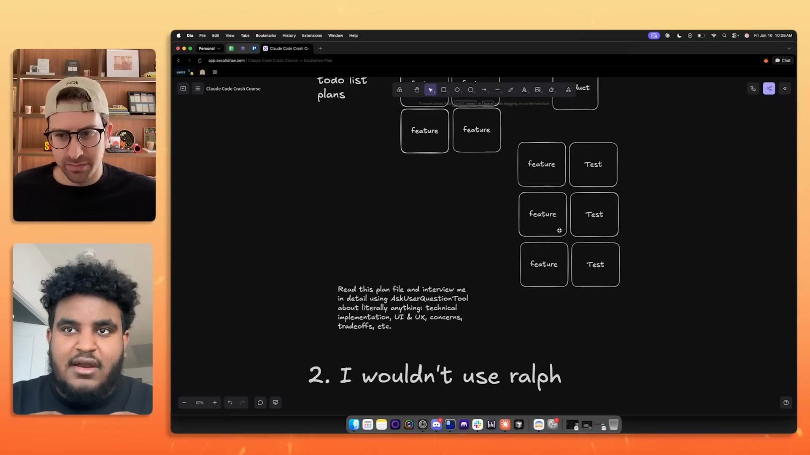The width and height of the screenshot is (810, 455).
Task: Zoom in with plus button
Action: click(215, 403)
